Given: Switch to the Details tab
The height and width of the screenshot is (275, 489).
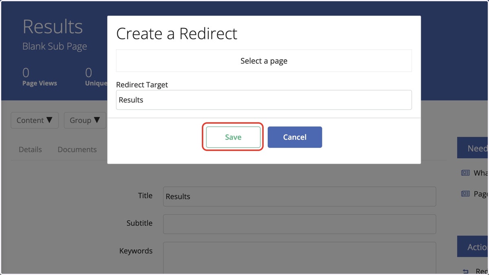Looking at the screenshot, I should tap(30, 150).
